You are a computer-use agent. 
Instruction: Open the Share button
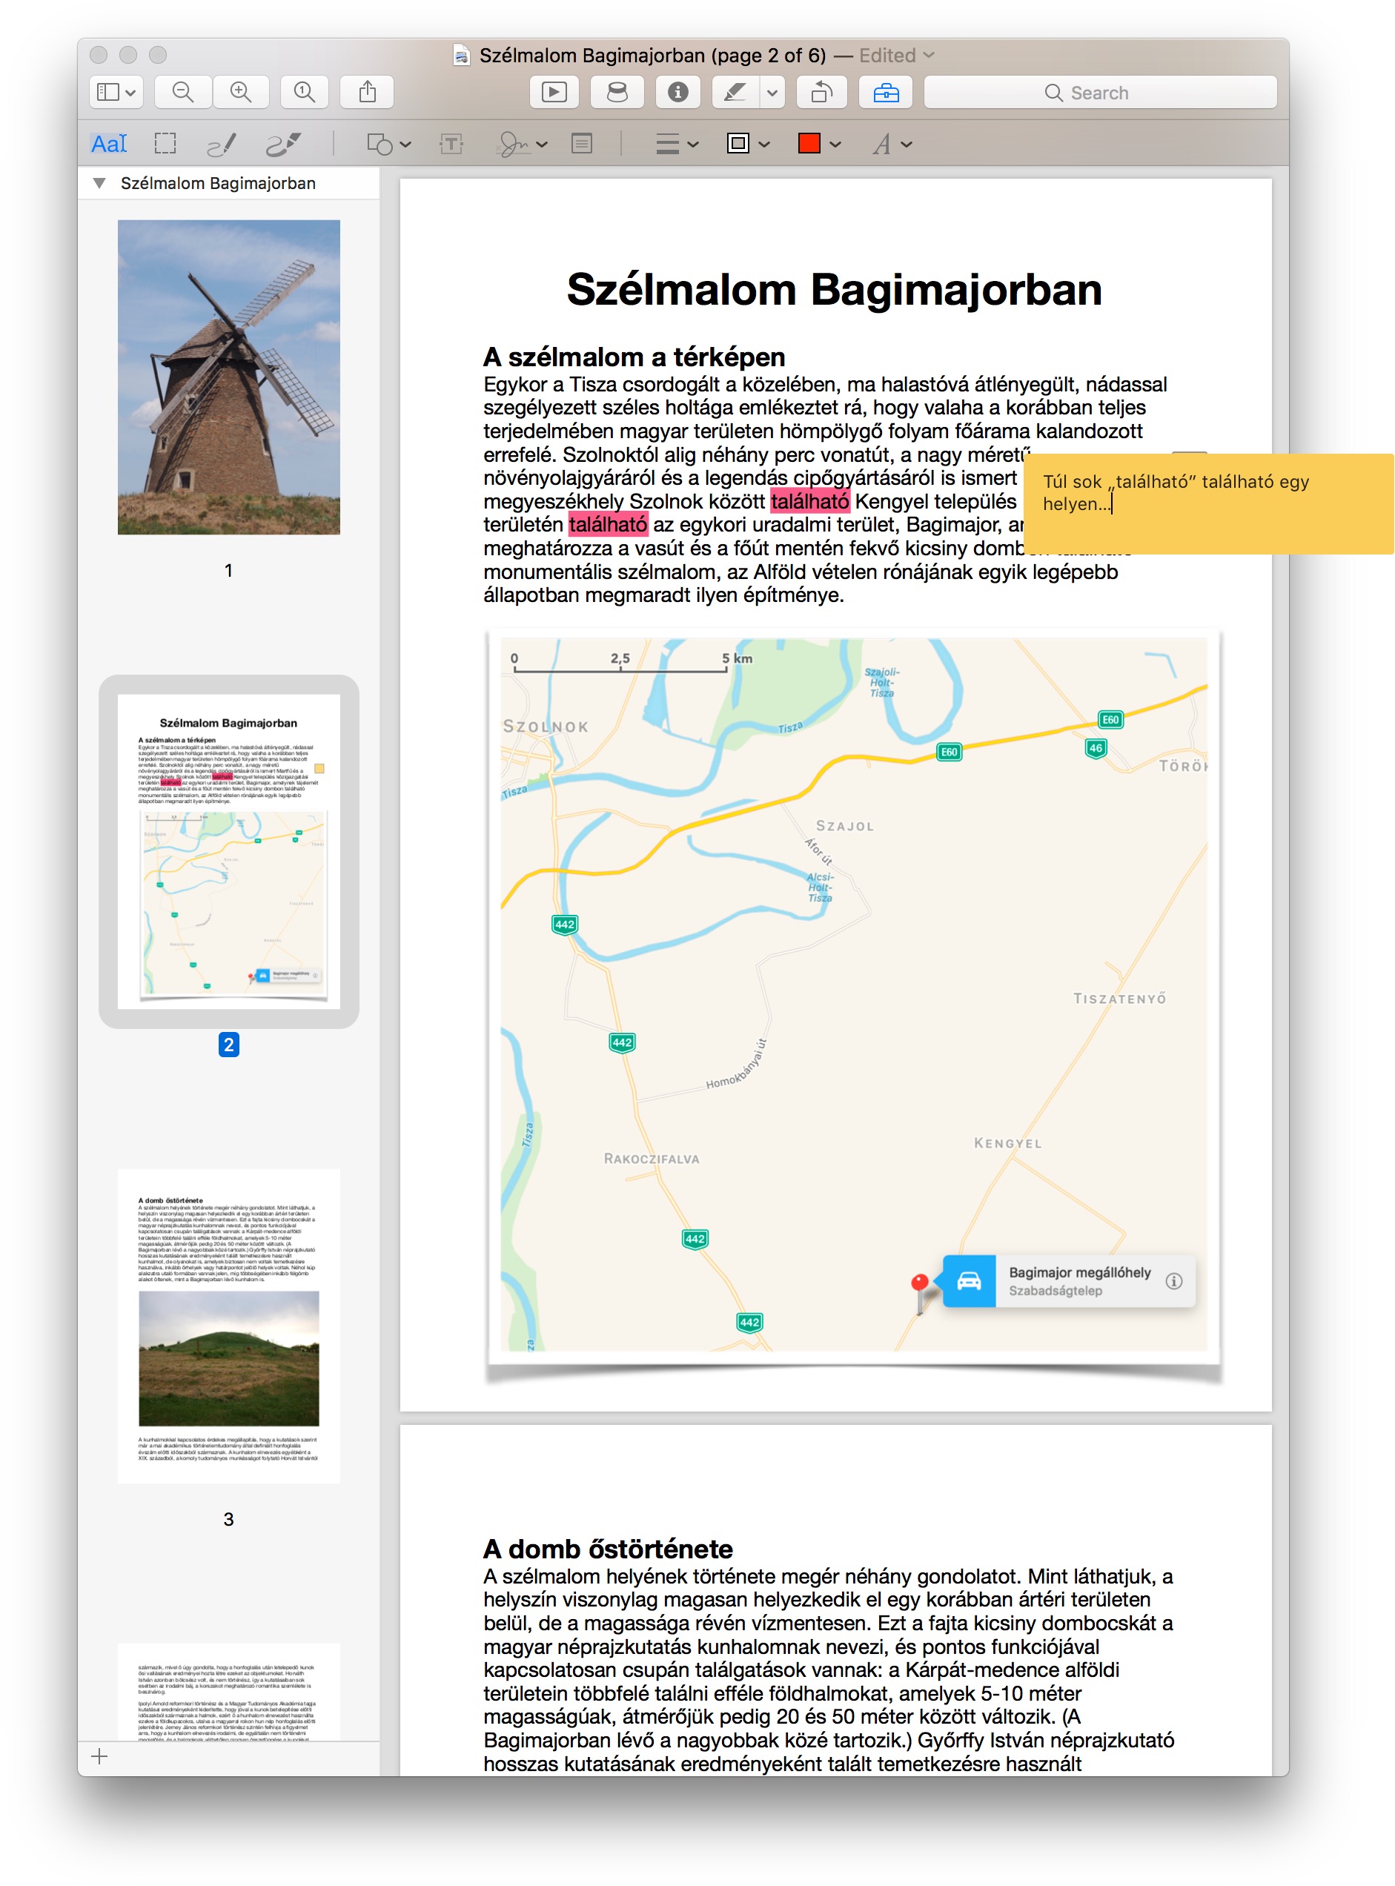click(368, 92)
